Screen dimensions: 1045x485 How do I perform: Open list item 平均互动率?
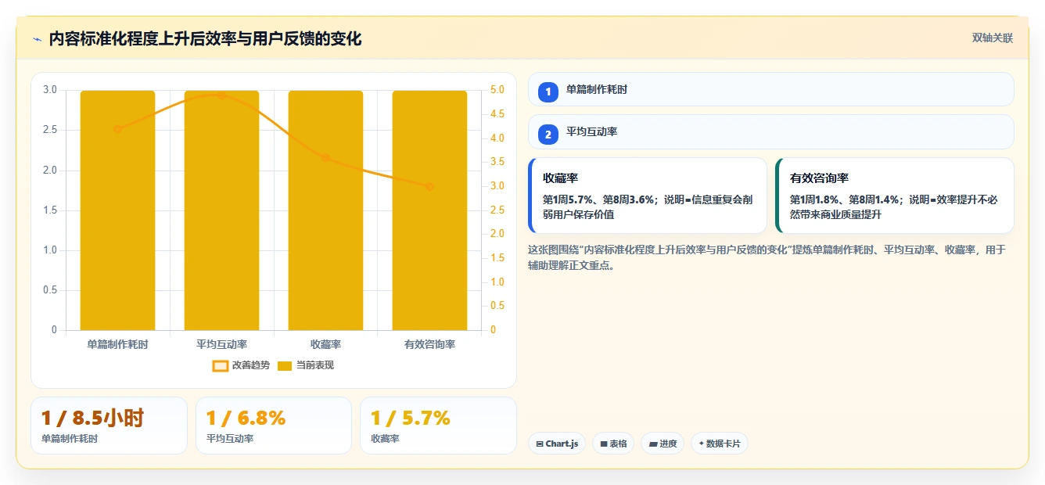pos(770,131)
